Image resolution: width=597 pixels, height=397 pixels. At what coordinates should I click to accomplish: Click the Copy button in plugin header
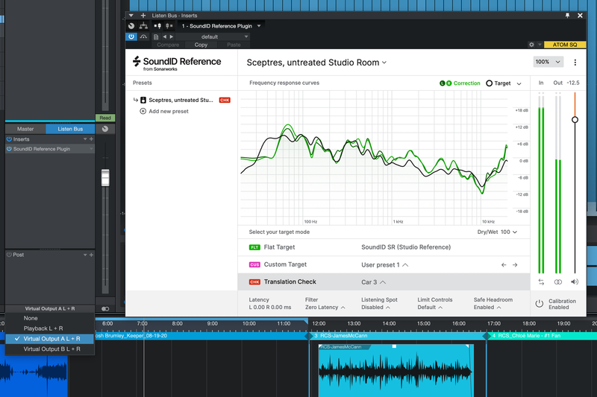(x=201, y=45)
